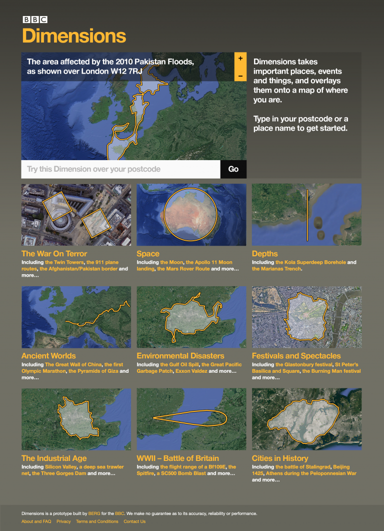384x531 pixels.
Task: Click the postcode input field
Action: click(121, 169)
